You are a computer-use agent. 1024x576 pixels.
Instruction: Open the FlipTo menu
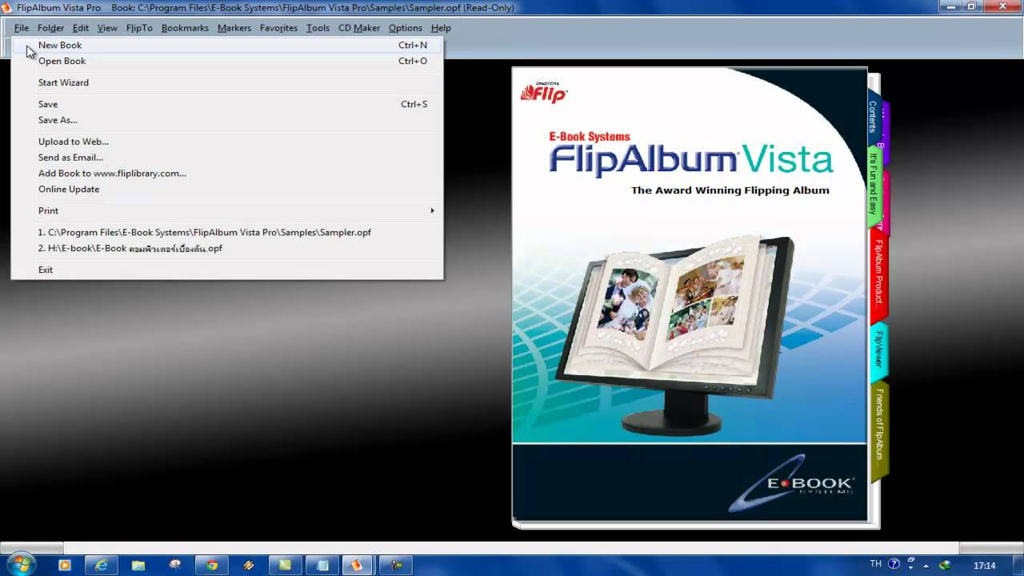click(139, 28)
